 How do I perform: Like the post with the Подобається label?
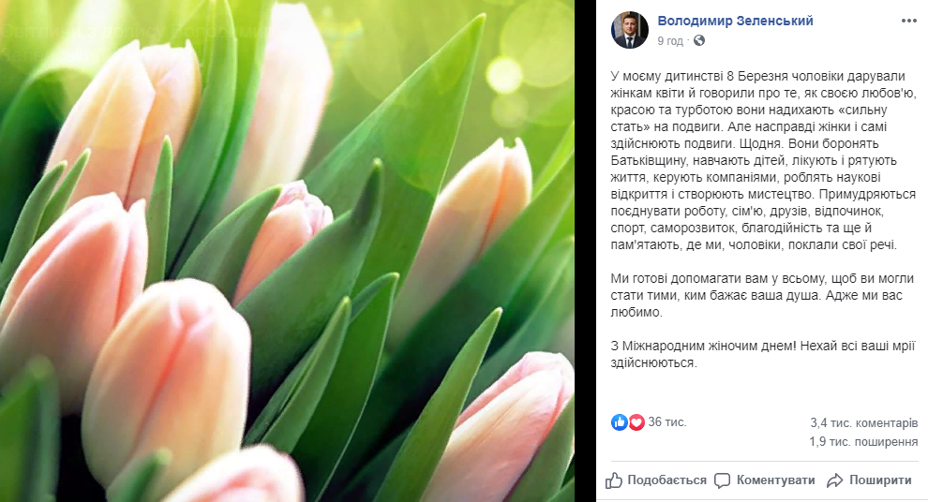666,480
